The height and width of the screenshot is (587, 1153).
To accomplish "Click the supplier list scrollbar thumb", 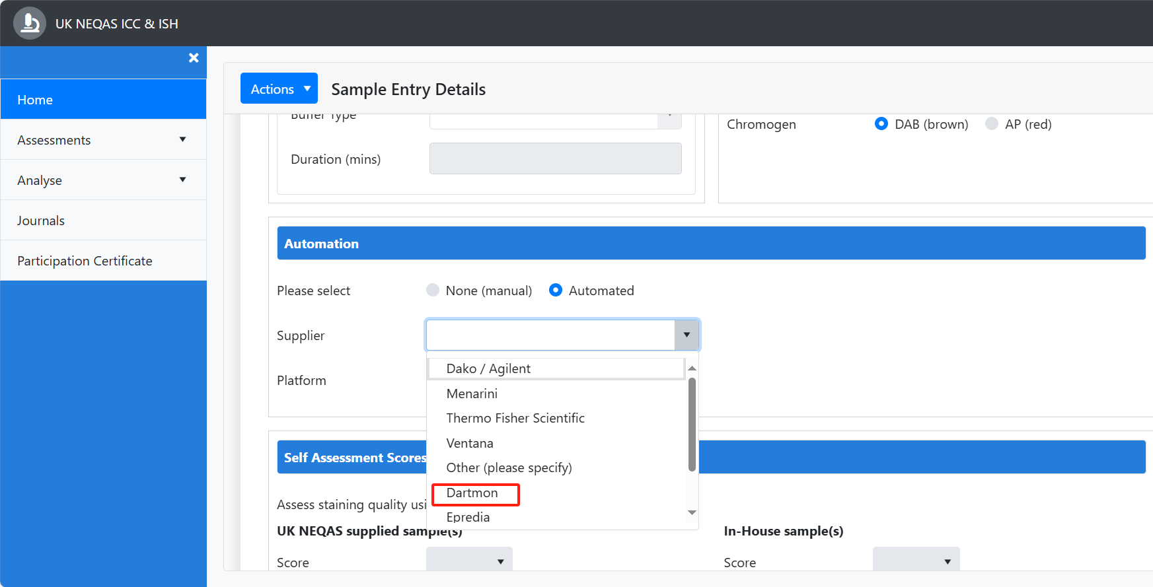I will click(x=692, y=425).
